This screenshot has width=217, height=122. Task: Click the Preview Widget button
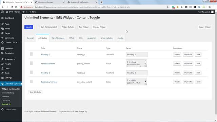point(99,27)
